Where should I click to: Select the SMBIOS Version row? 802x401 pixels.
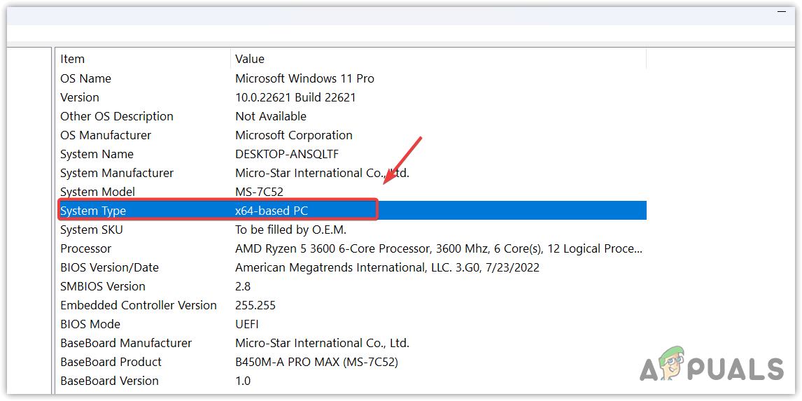pos(103,286)
